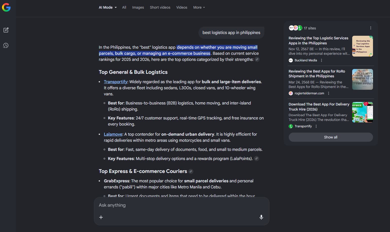Viewport: 390px width, 232px height.
Task: Open the Lalamove hyperlink in the answer
Action: (113, 134)
